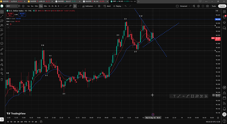Take a chart snapshot with camera icon

tap(208, 6)
